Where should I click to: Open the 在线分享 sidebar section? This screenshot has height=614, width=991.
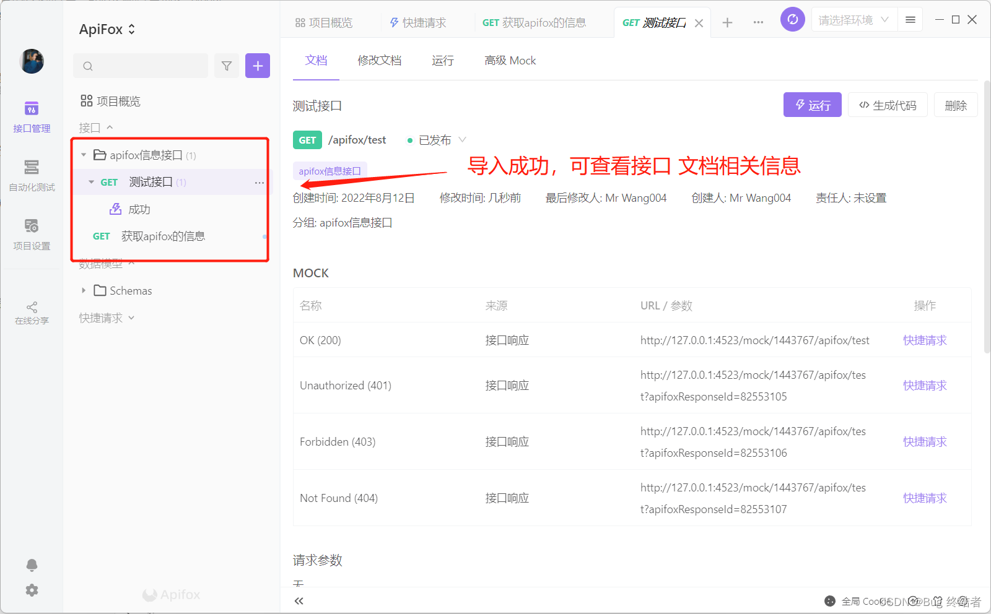[32, 313]
